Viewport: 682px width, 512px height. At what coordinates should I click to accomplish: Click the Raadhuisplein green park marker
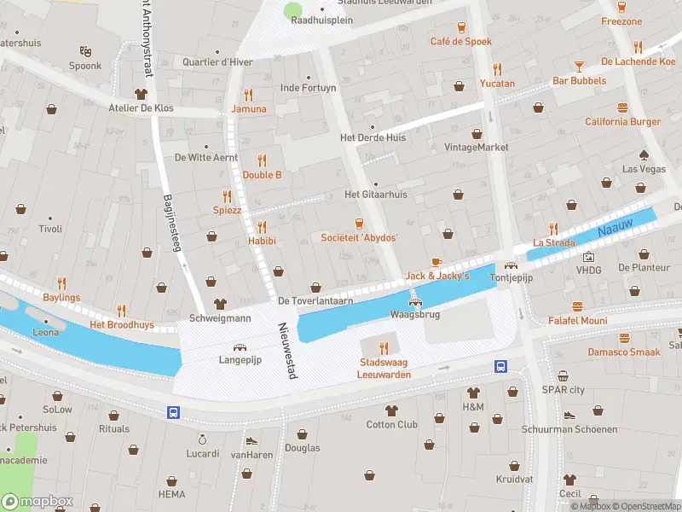pyautogui.click(x=293, y=10)
